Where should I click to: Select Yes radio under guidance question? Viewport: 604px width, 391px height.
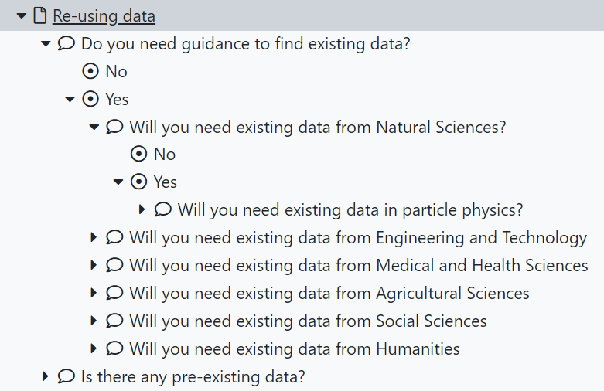click(90, 99)
